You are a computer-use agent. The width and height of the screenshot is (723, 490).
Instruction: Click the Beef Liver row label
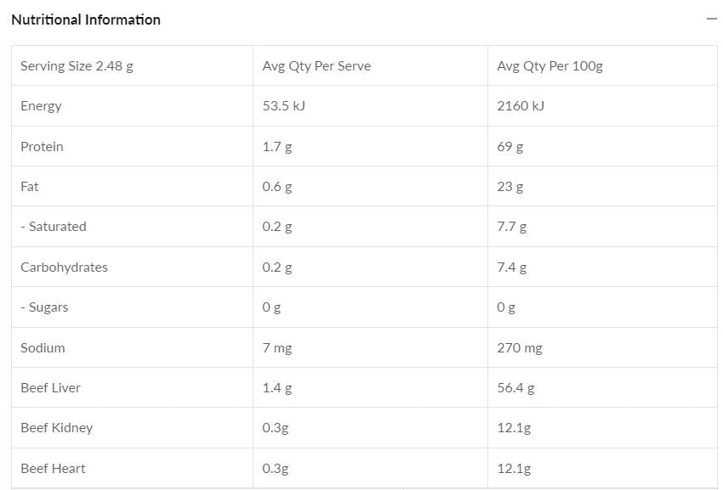click(x=50, y=388)
